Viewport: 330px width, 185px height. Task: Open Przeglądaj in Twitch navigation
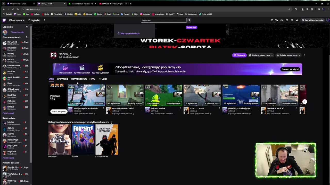[34, 20]
